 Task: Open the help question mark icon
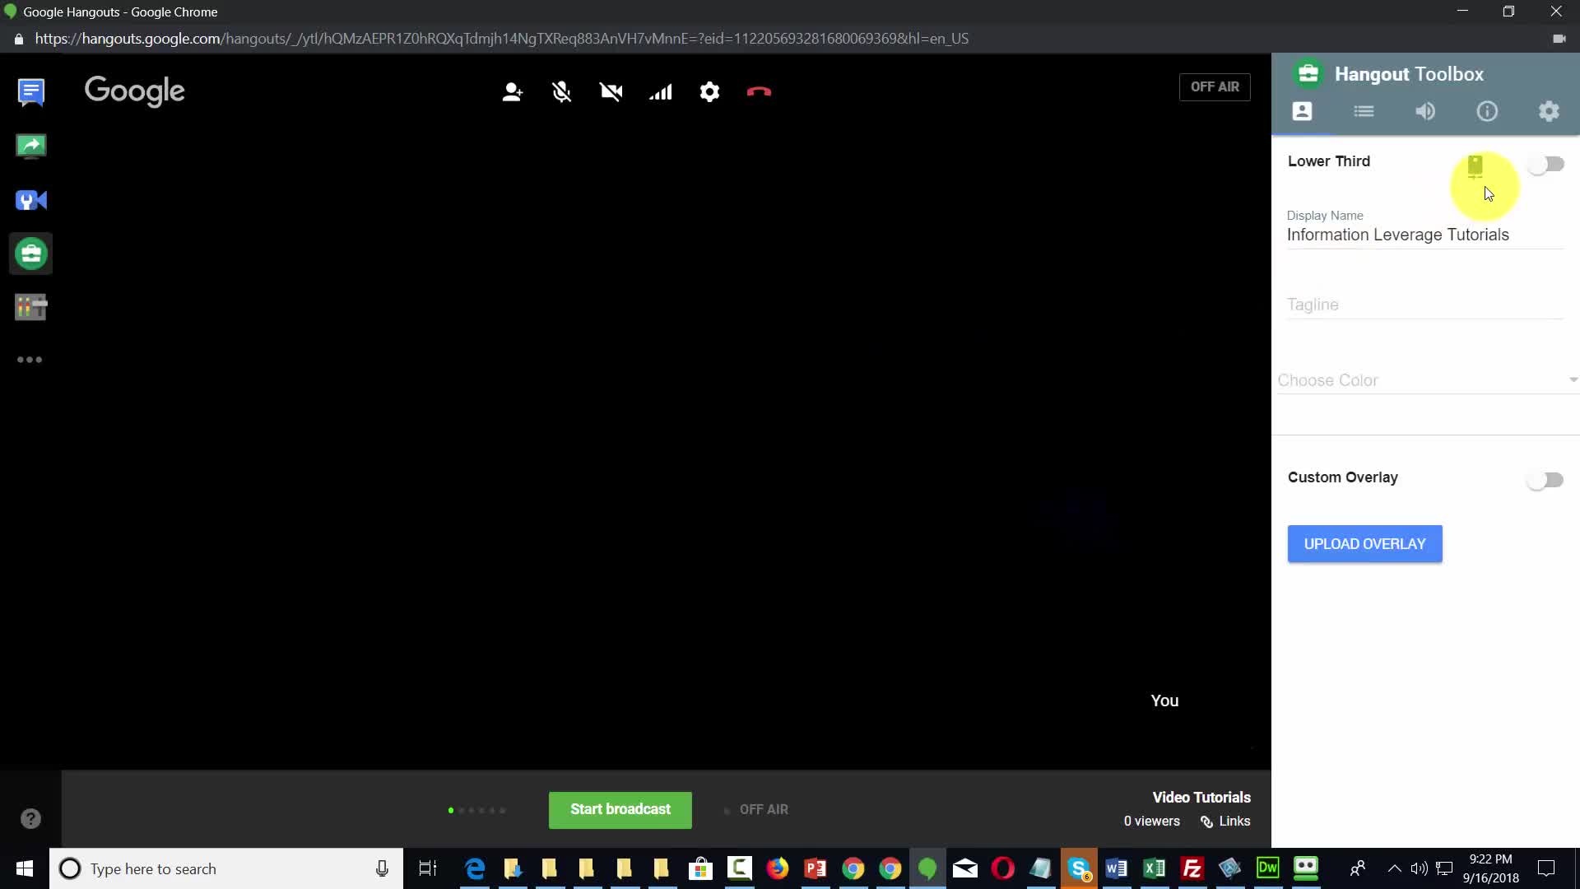tap(30, 819)
